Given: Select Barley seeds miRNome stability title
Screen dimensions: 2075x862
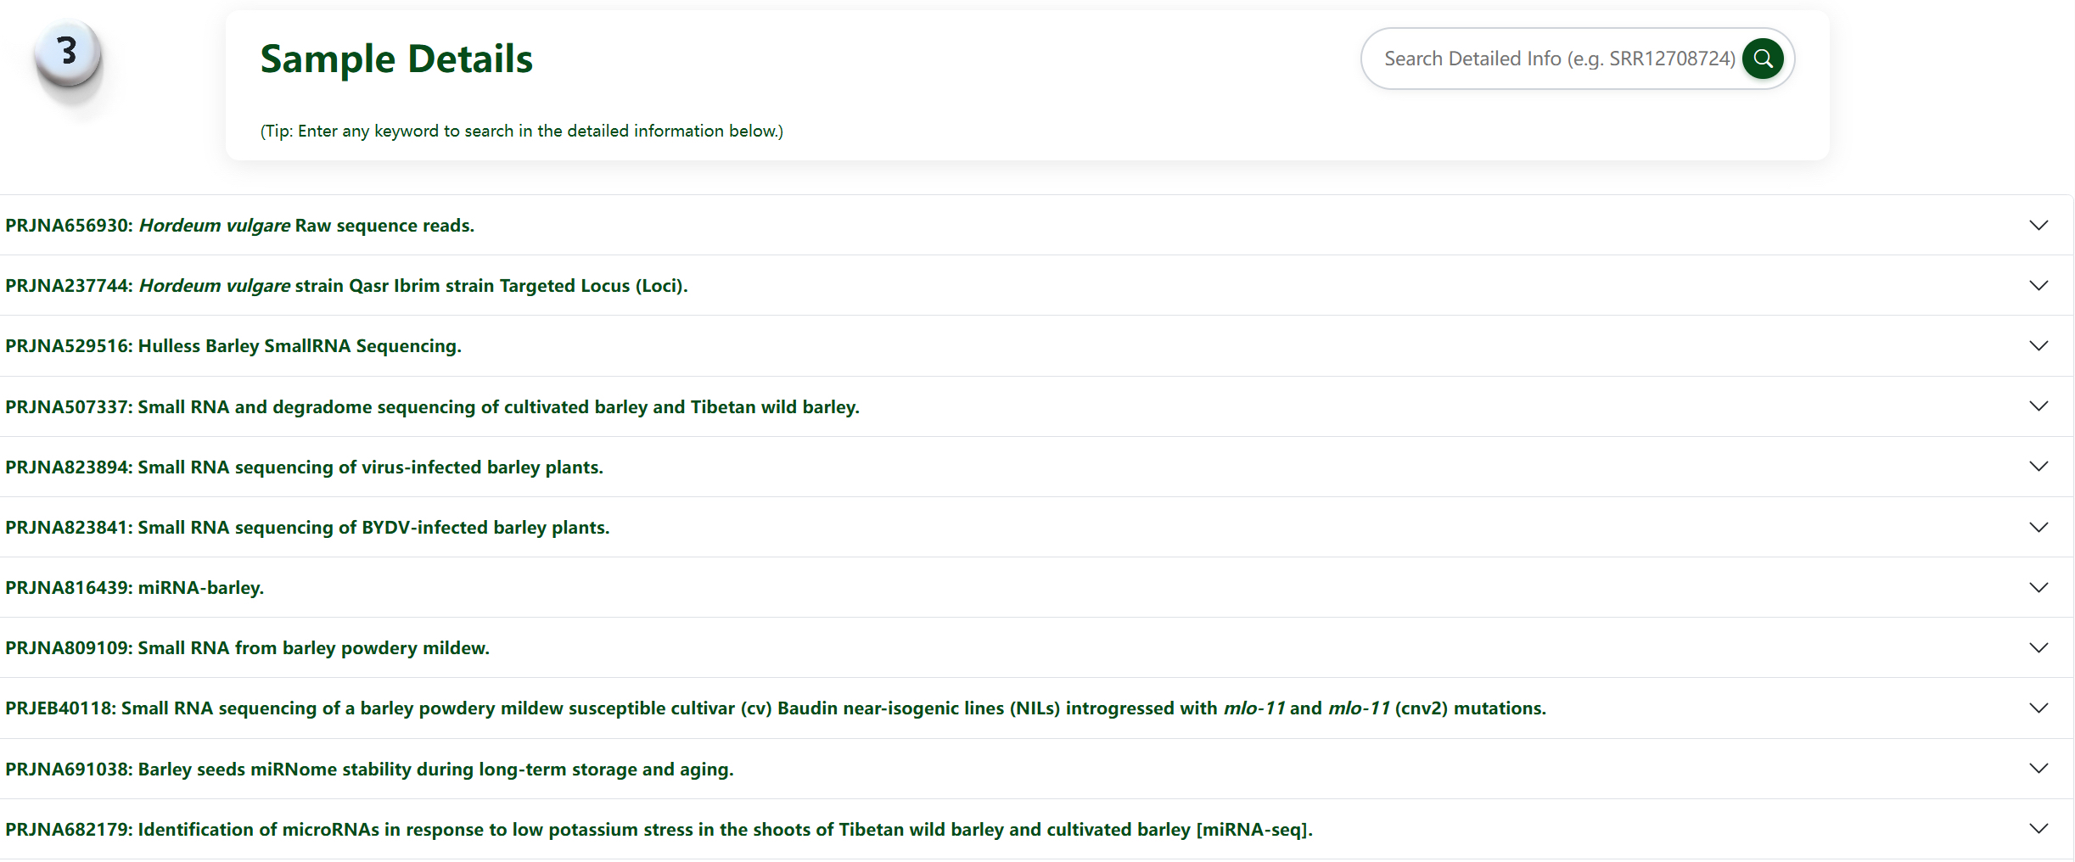Looking at the screenshot, I should point(370,770).
